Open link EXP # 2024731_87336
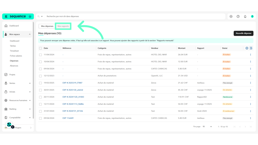This screenshot has width=258, height=145. coord(73,111)
